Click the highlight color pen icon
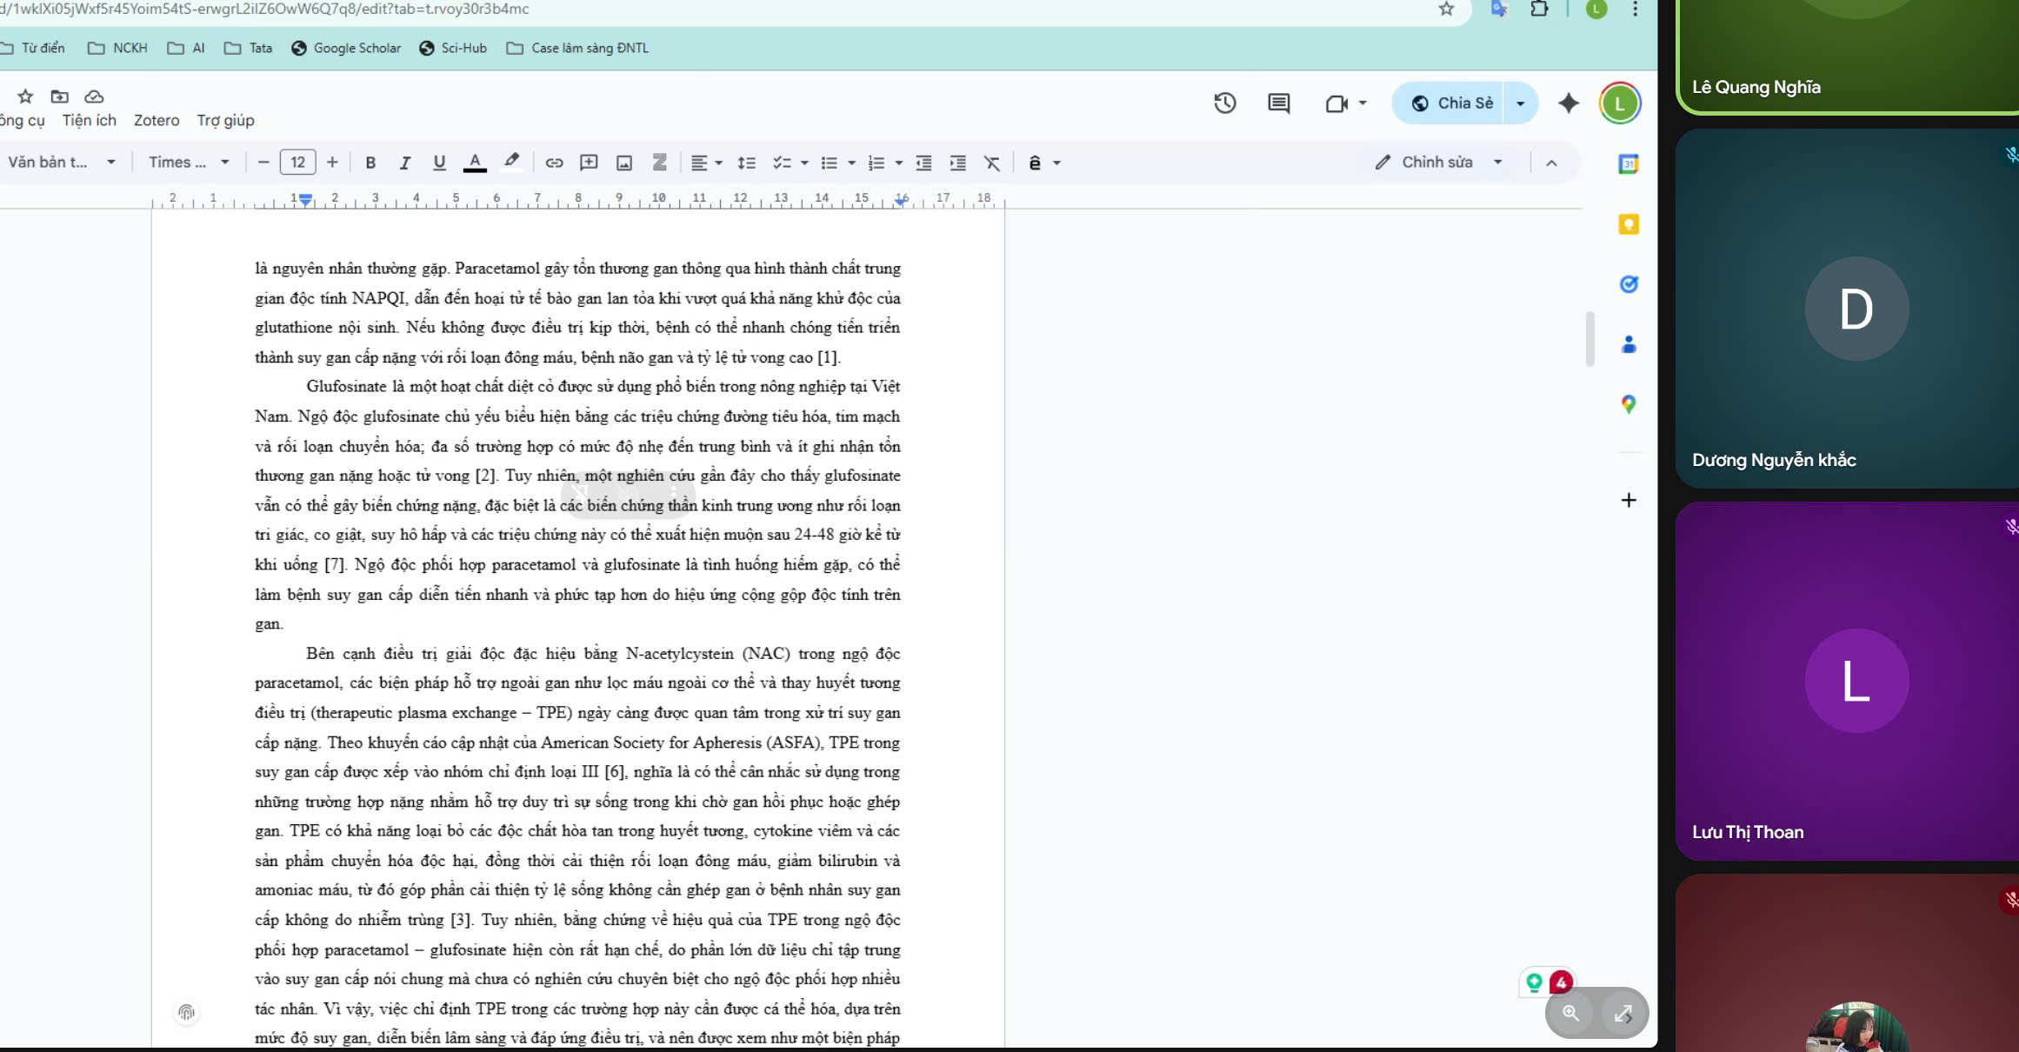The height and width of the screenshot is (1052, 2019). 512,161
